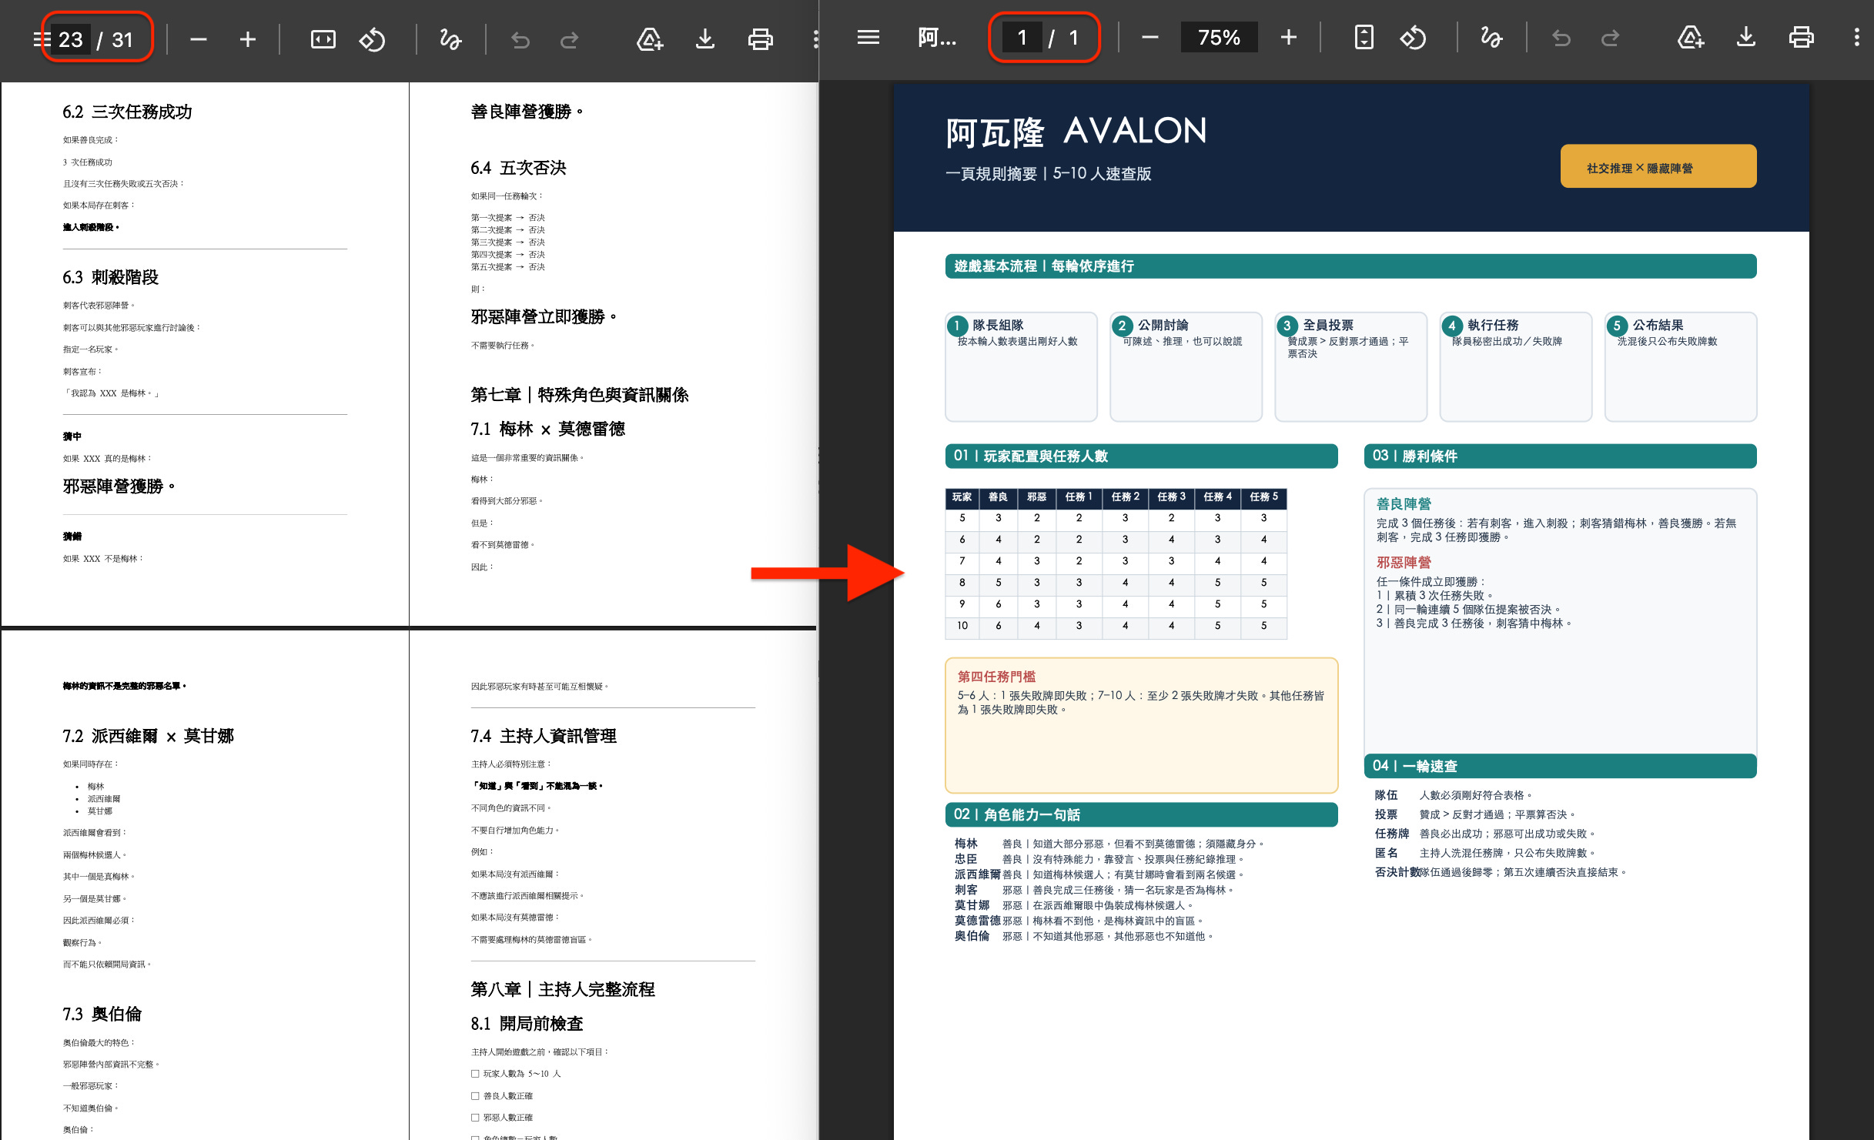Viewport: 1874px width, 1140px height.
Task: Click page number field showing 1 in right viewer
Action: 1022,37
